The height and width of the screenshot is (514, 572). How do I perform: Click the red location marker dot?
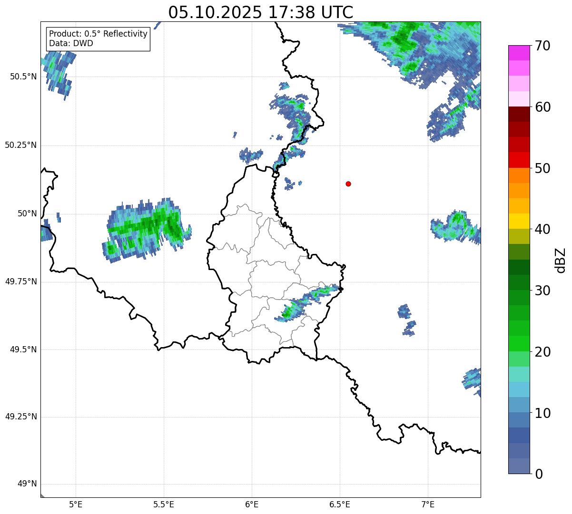tap(348, 184)
